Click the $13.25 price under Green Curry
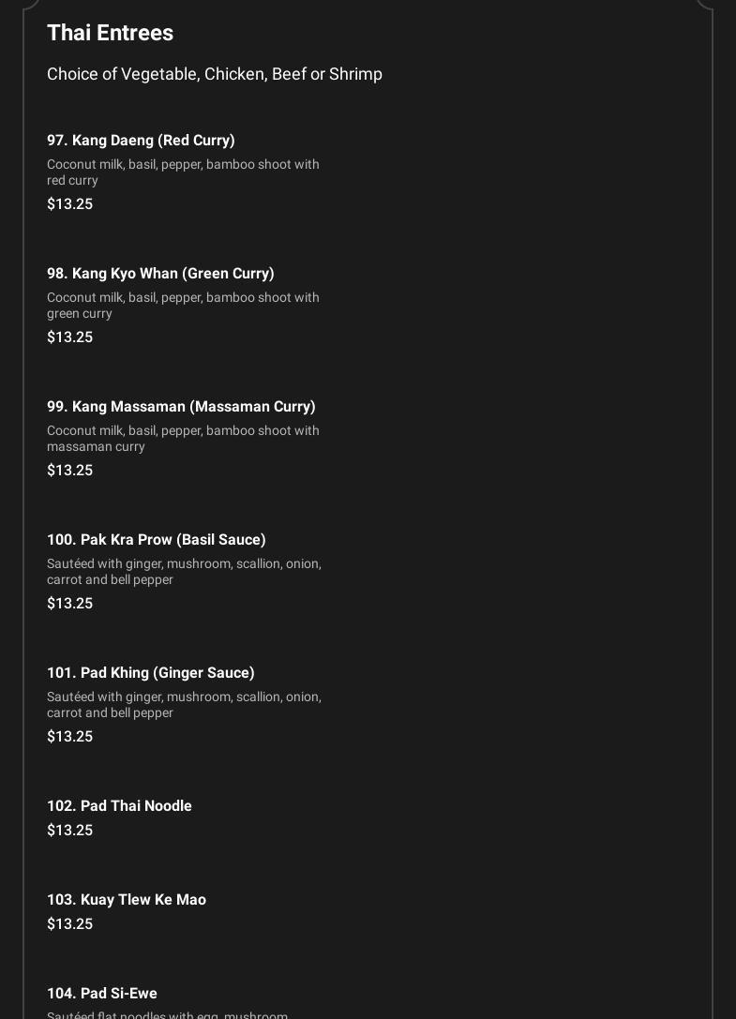The height and width of the screenshot is (1019, 736). 69,337
